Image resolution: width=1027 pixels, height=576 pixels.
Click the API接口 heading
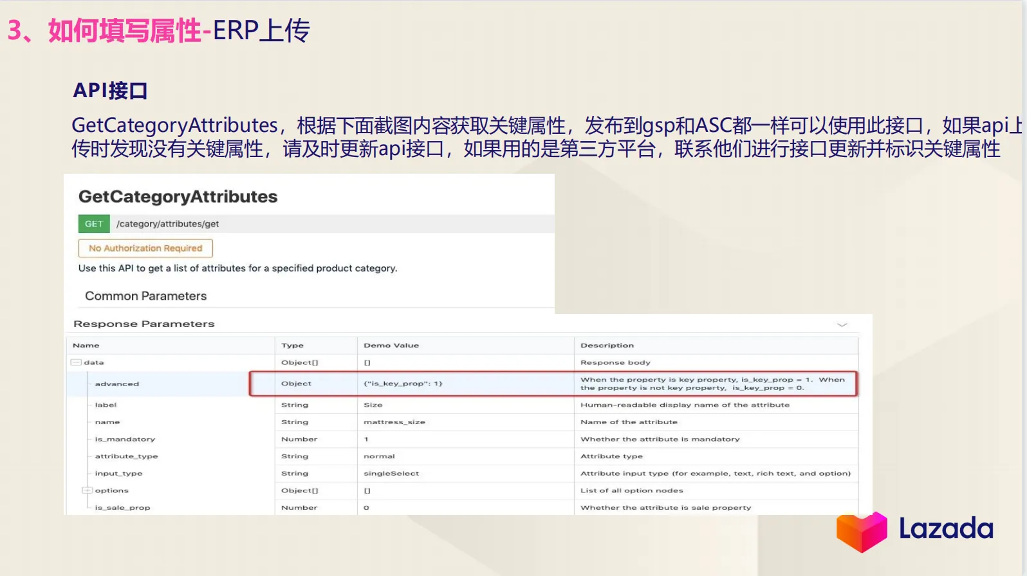(110, 91)
